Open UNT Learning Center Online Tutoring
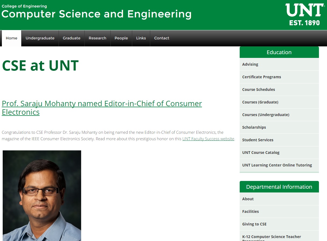The height and width of the screenshot is (241, 327). coord(279,165)
